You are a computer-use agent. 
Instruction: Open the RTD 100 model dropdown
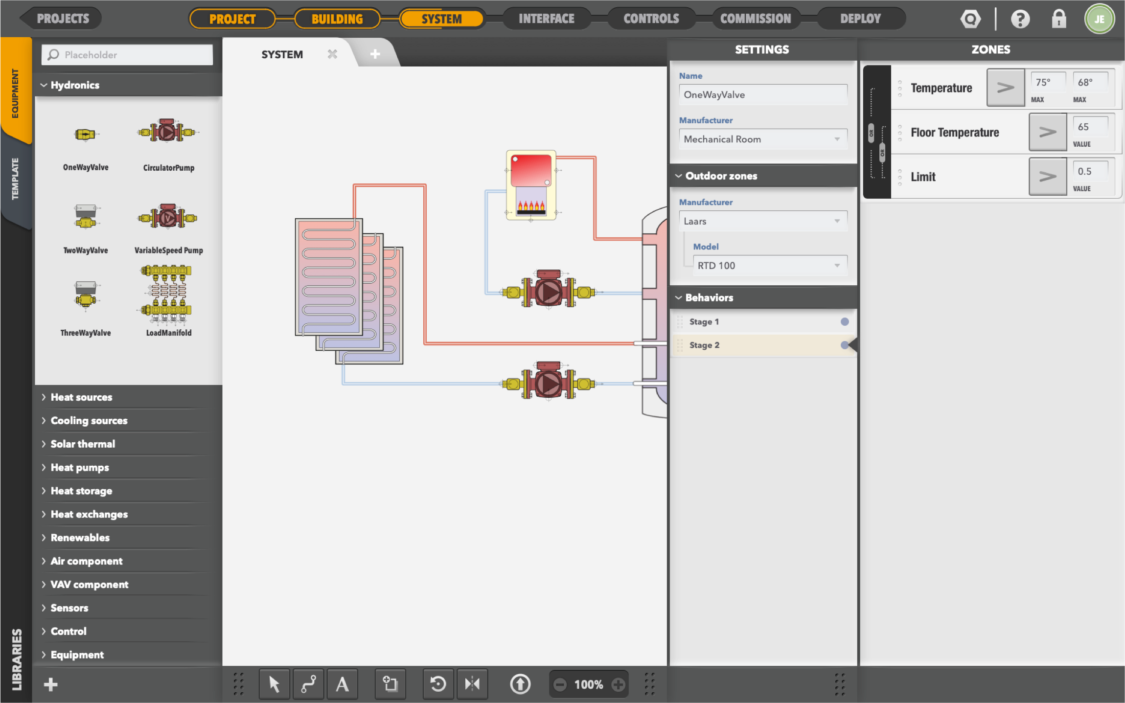point(769,265)
